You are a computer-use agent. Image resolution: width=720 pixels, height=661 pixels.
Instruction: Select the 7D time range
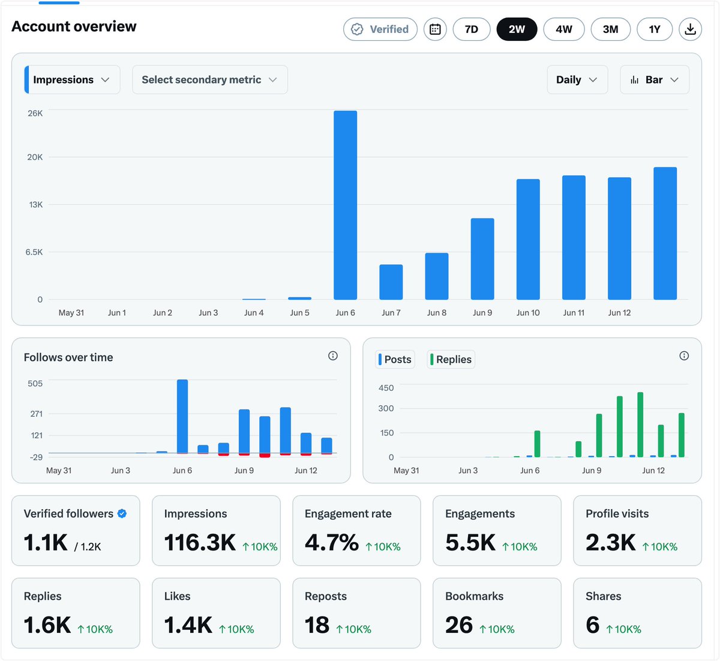coord(472,29)
